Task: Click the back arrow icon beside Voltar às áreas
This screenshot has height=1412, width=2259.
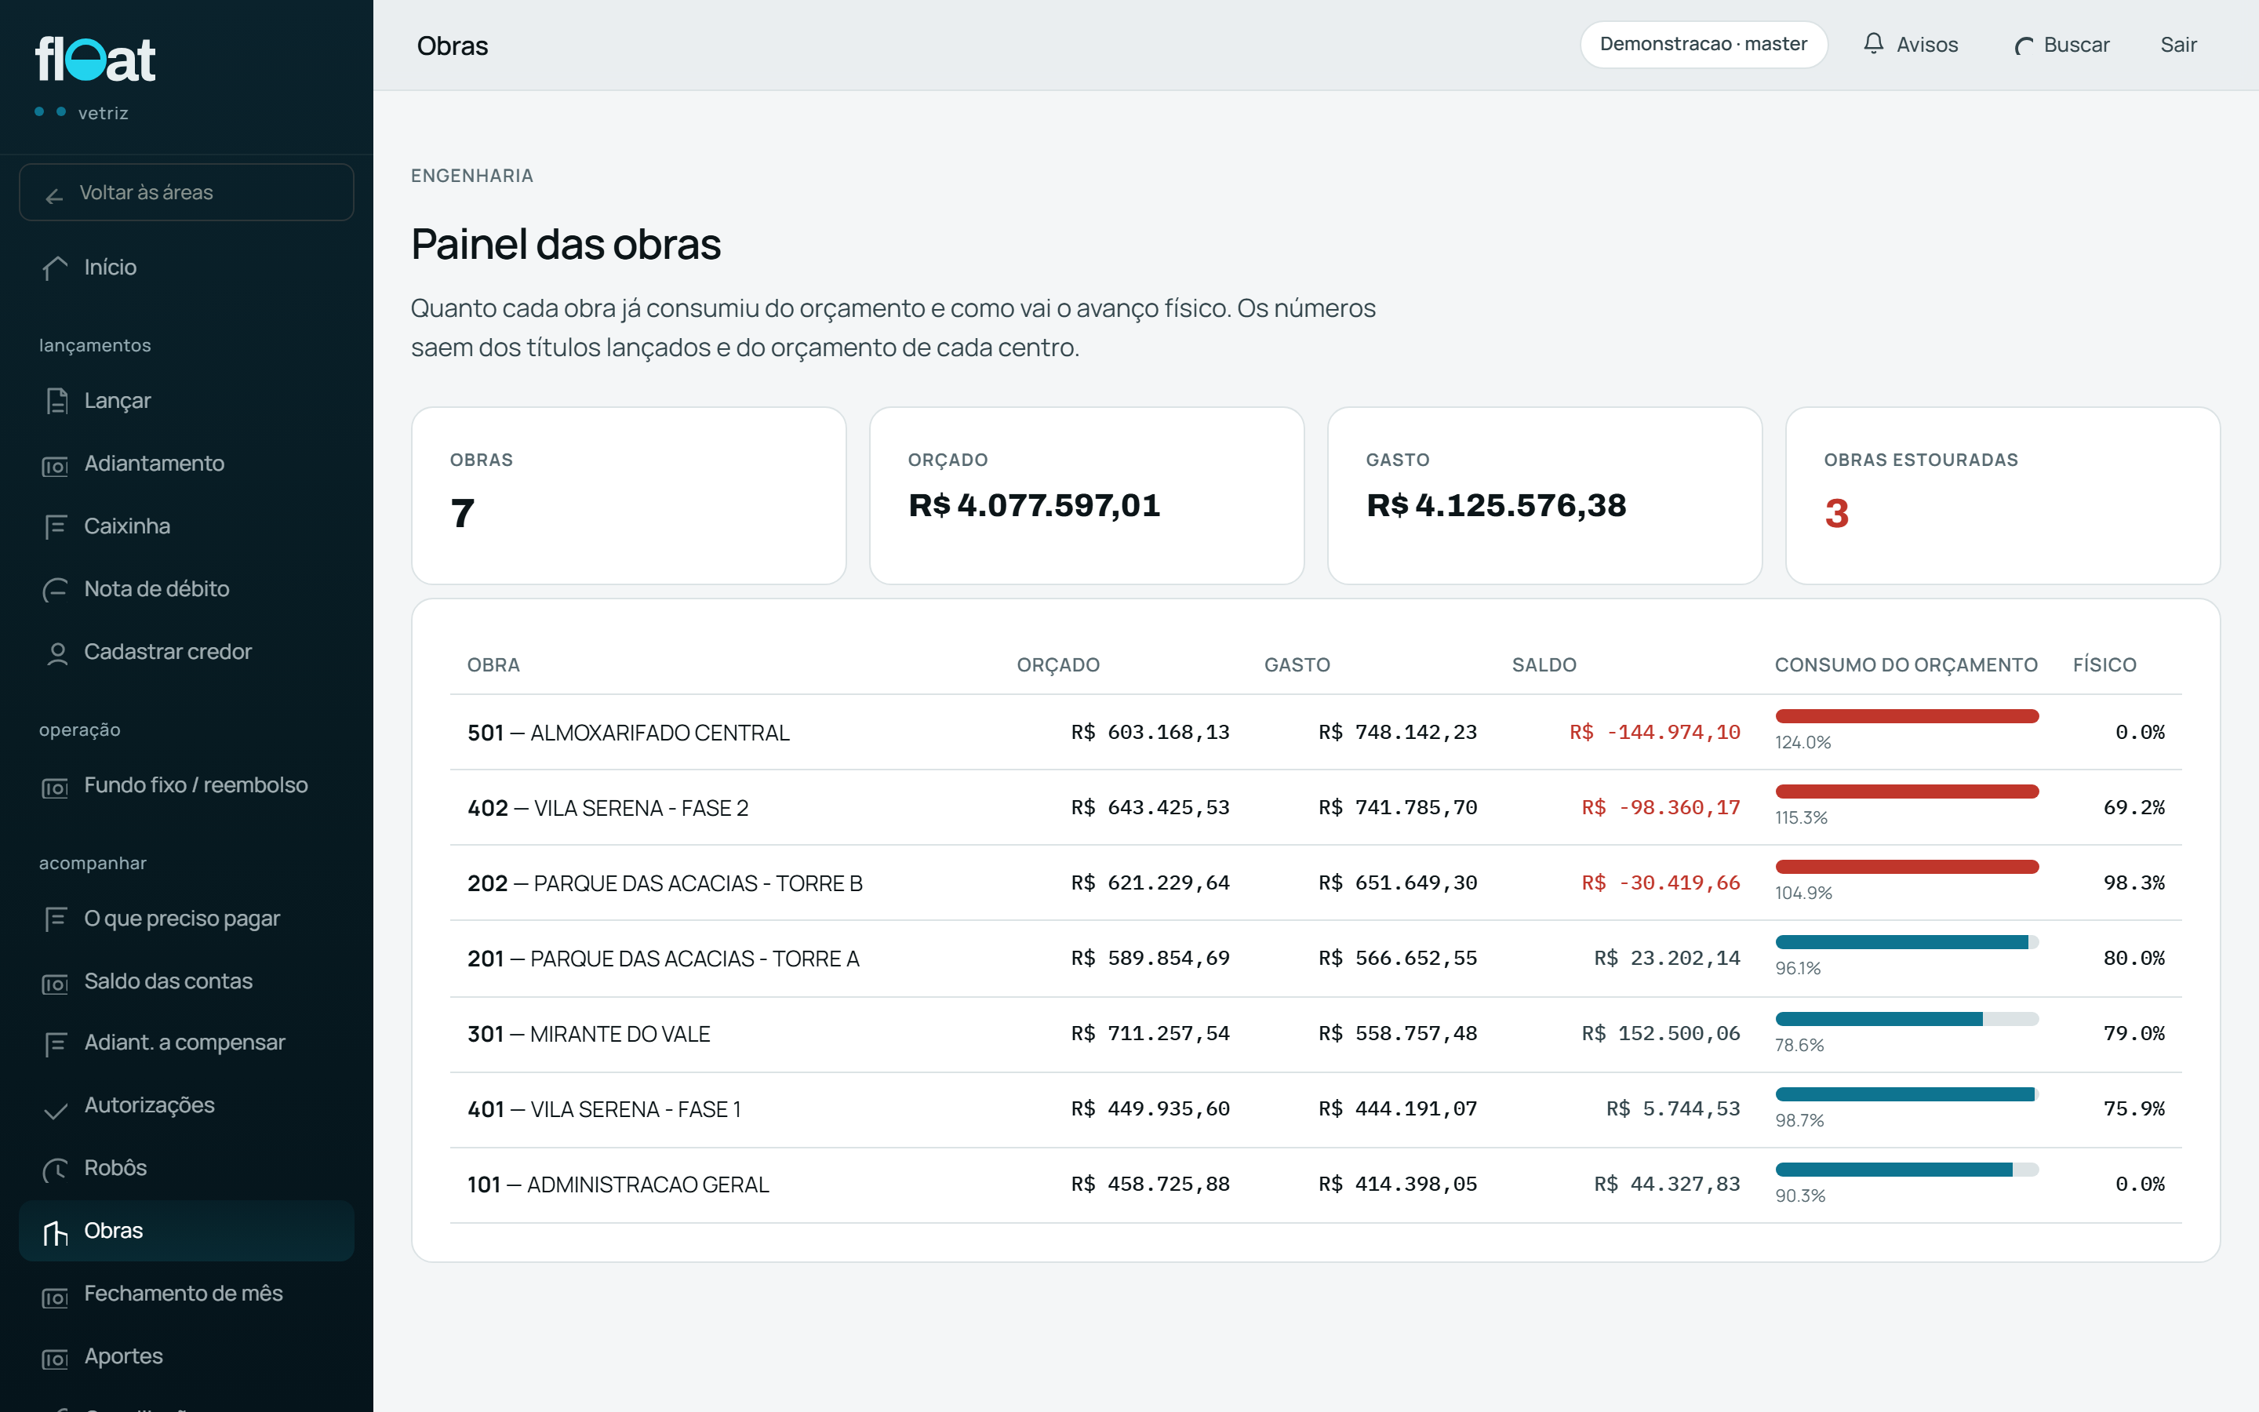Action: pos(54,195)
